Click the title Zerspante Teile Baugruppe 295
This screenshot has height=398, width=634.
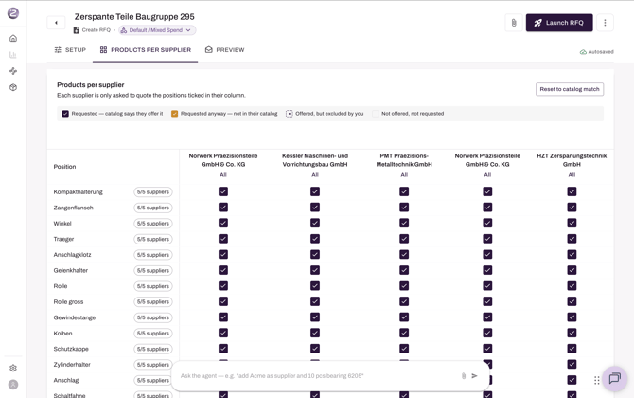point(134,17)
